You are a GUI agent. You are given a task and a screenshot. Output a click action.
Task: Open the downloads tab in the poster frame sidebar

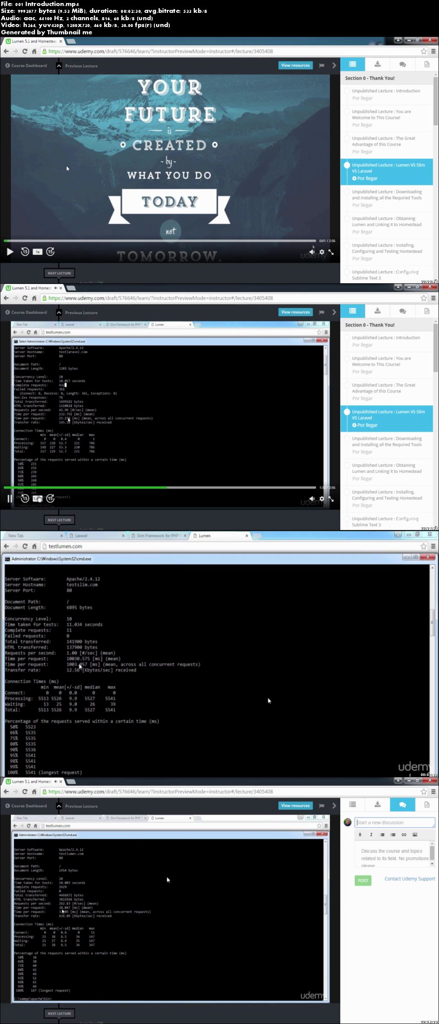[x=377, y=64]
